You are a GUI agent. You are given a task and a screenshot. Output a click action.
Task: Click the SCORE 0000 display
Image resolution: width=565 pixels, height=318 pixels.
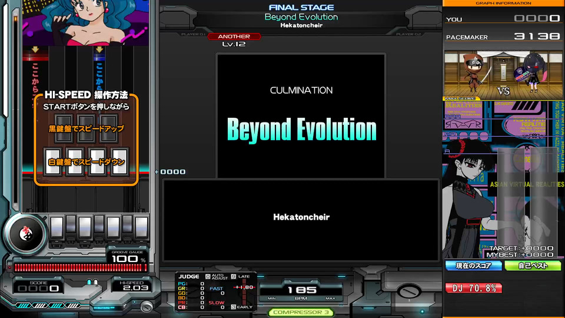pyautogui.click(x=38, y=286)
